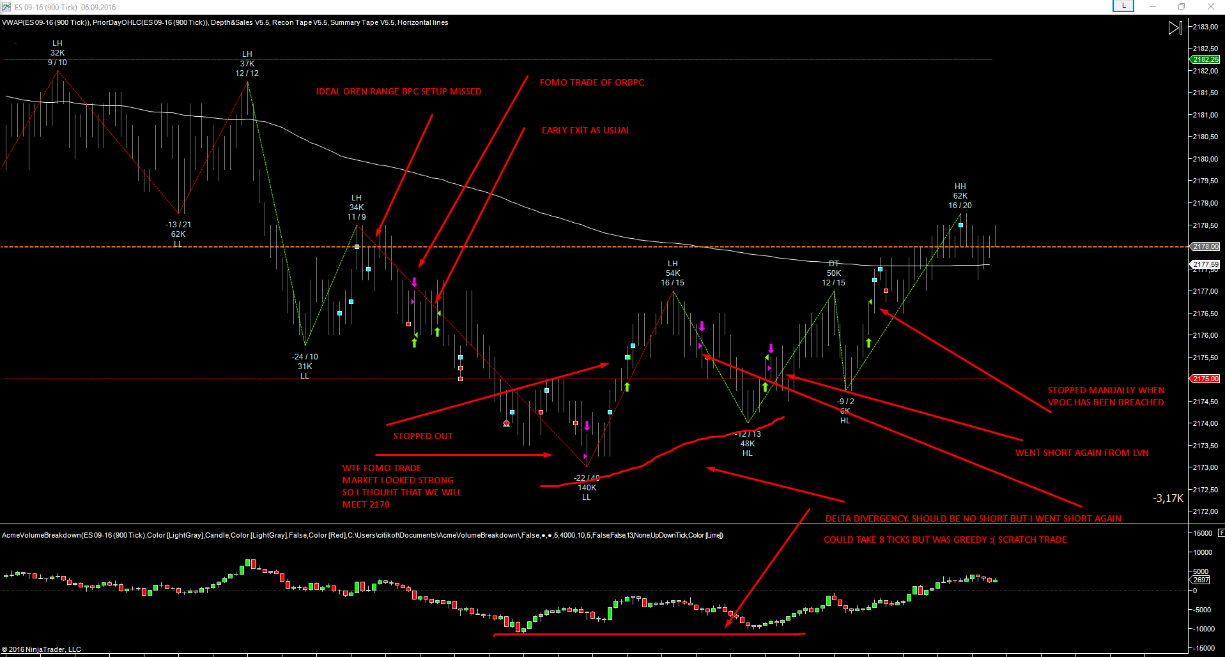
Task: Select the 'WENT SHORT AGAIN FROM LVN' note
Action: (1082, 453)
